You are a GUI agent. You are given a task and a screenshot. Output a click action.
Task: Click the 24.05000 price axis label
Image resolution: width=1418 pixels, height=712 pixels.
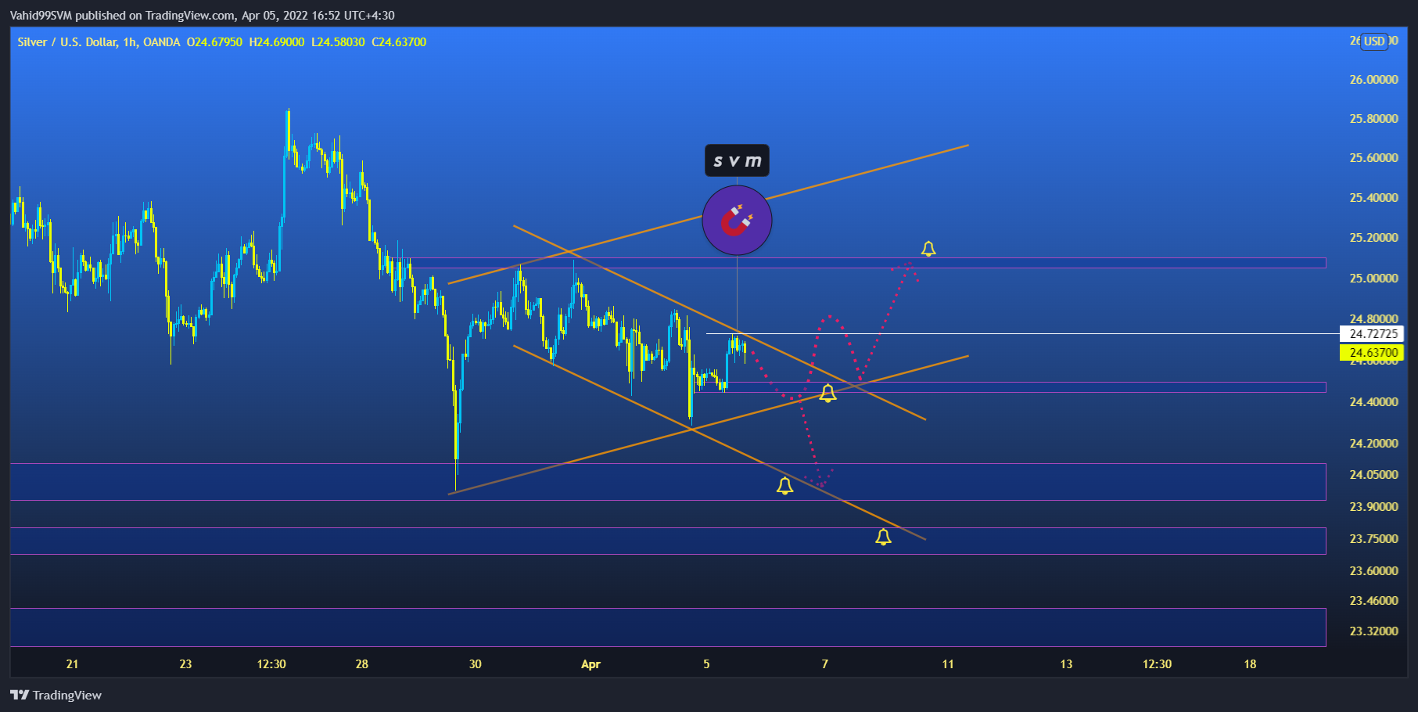[x=1374, y=475]
